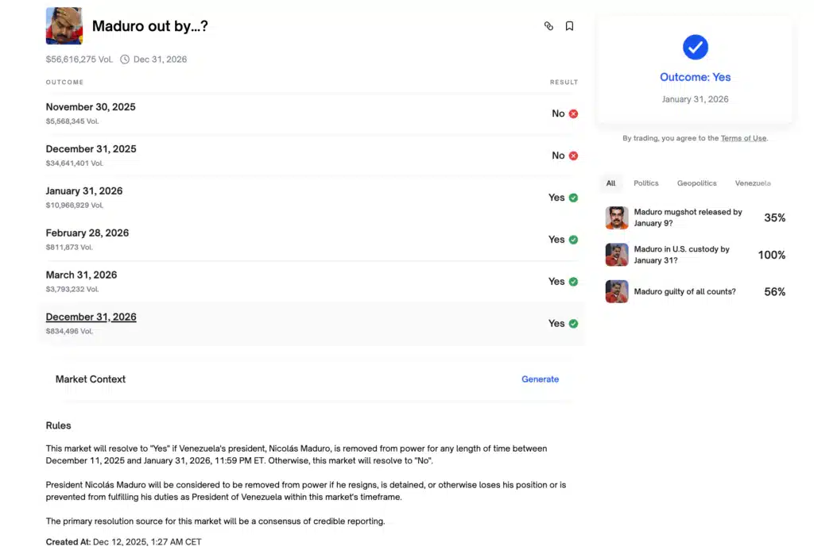
Task: Select the All filter tab
Action: click(610, 183)
